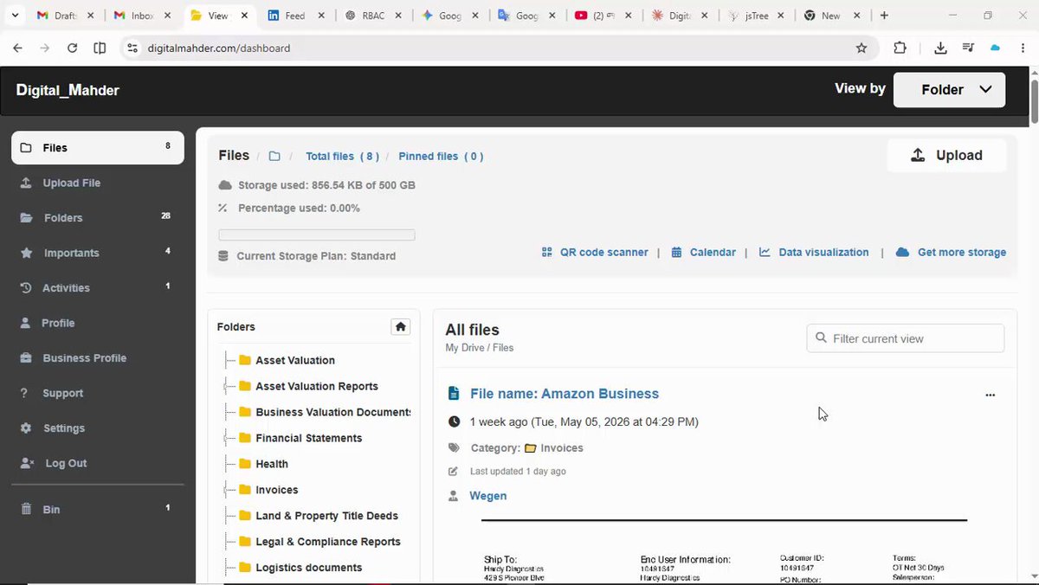Click the home icon in Folders panel
Viewport: 1039px width, 585px height.
click(x=400, y=326)
